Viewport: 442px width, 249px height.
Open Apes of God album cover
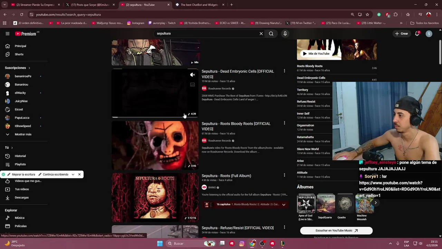click(306, 204)
